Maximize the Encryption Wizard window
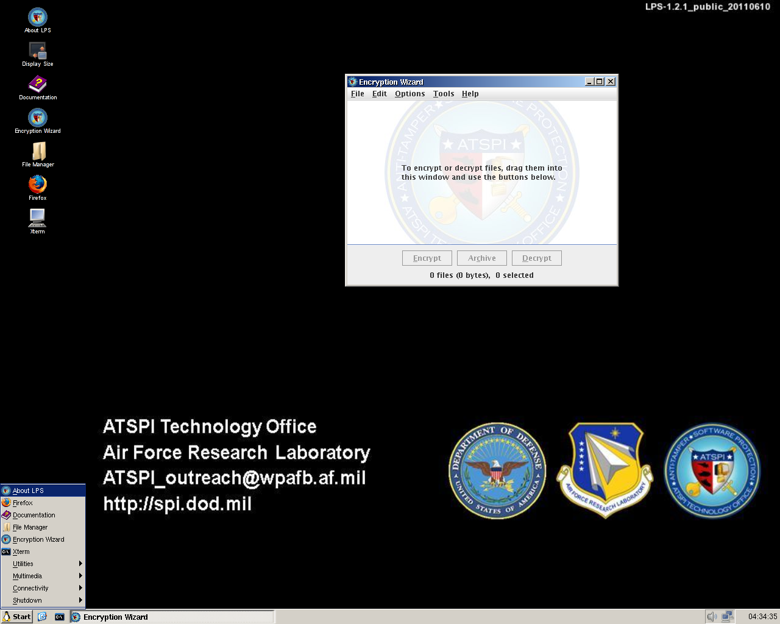The height and width of the screenshot is (624, 780). pos(600,82)
